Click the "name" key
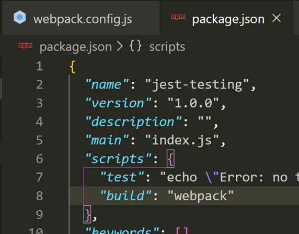Image resolution: width=299 pixels, height=234 pixels. click(x=107, y=84)
